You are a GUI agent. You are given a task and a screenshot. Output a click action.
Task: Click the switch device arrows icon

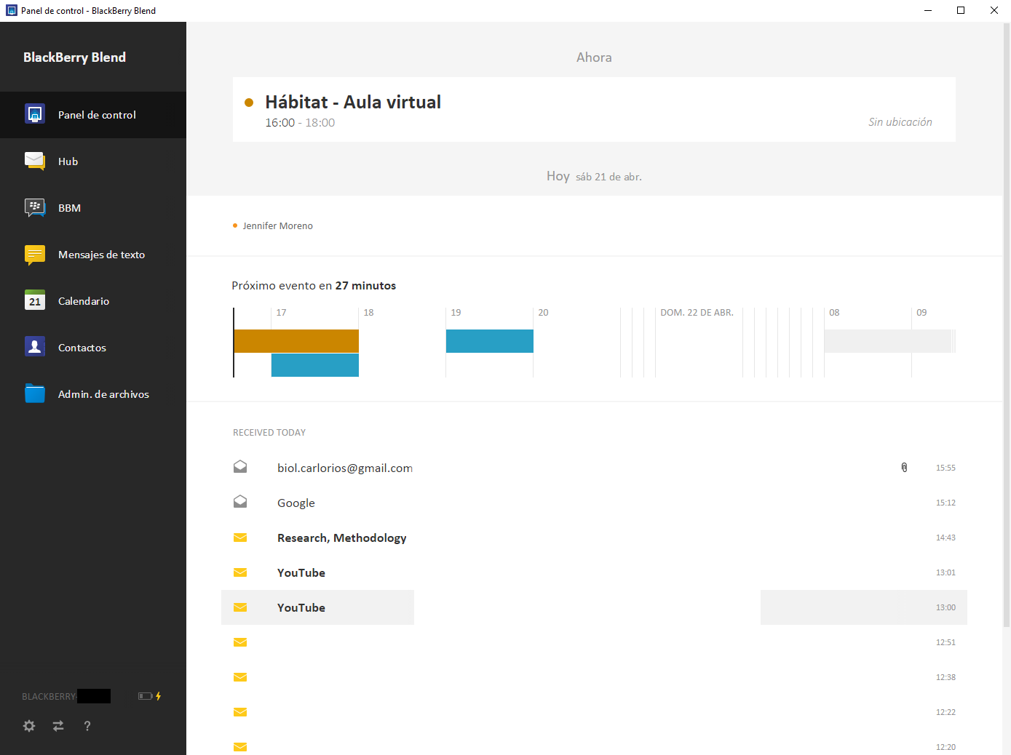coord(58,726)
